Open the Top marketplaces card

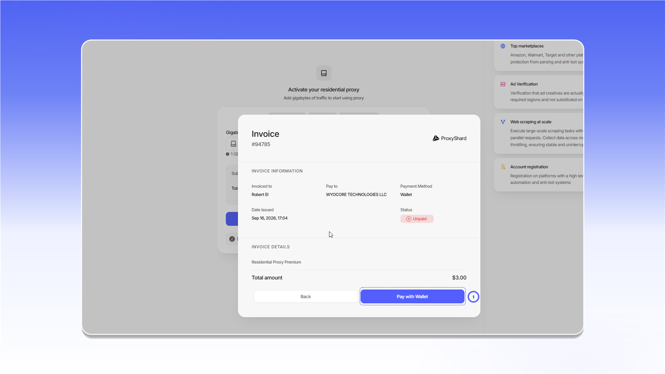click(539, 55)
